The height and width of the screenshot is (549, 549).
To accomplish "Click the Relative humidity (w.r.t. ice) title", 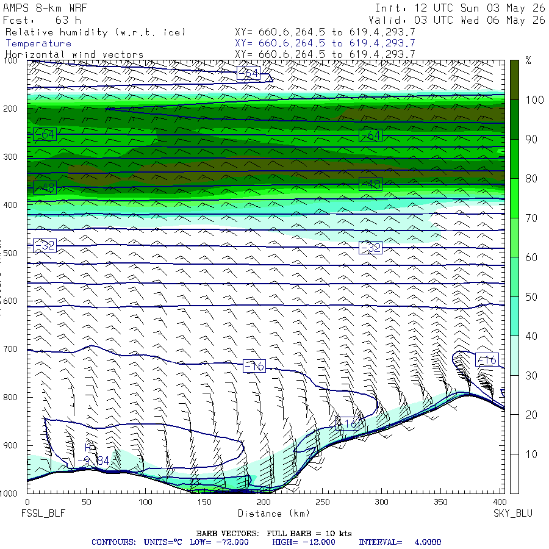I will tap(95, 32).
